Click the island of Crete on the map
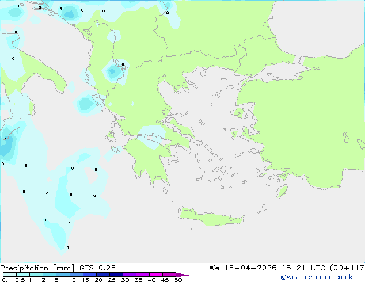365x282 pixels. point(211,217)
